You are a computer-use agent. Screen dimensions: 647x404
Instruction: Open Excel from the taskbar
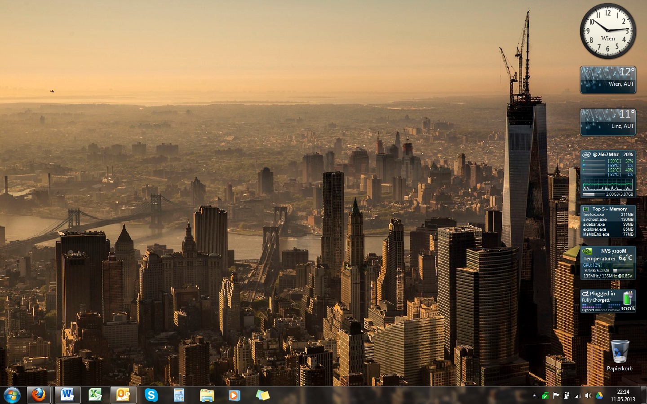click(95, 395)
